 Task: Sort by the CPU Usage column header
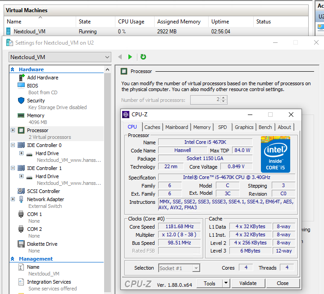click(x=135, y=22)
